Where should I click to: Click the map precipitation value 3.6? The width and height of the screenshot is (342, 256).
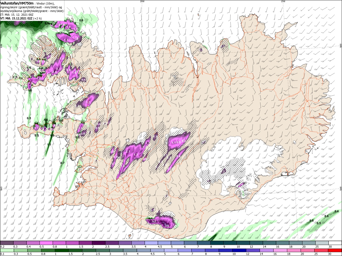click(x=167, y=226)
